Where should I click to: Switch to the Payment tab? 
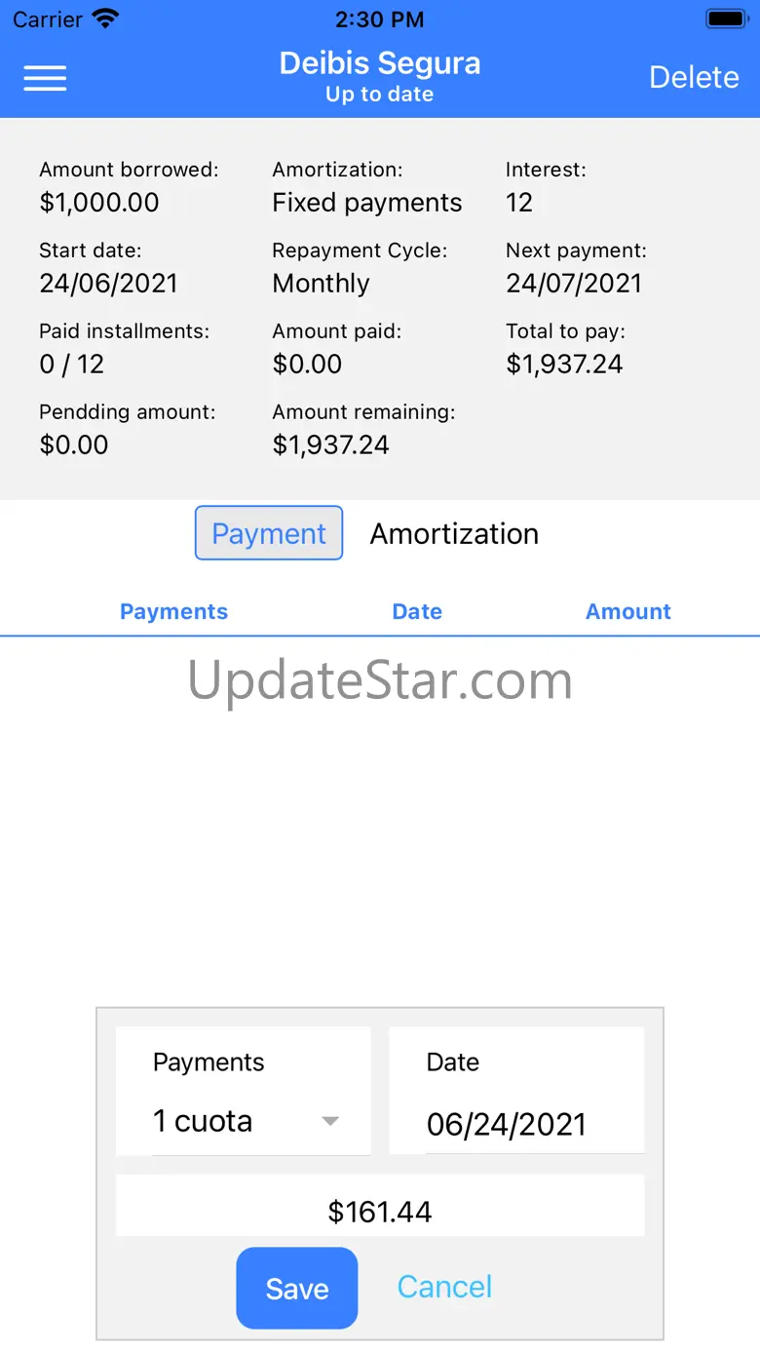click(x=269, y=533)
